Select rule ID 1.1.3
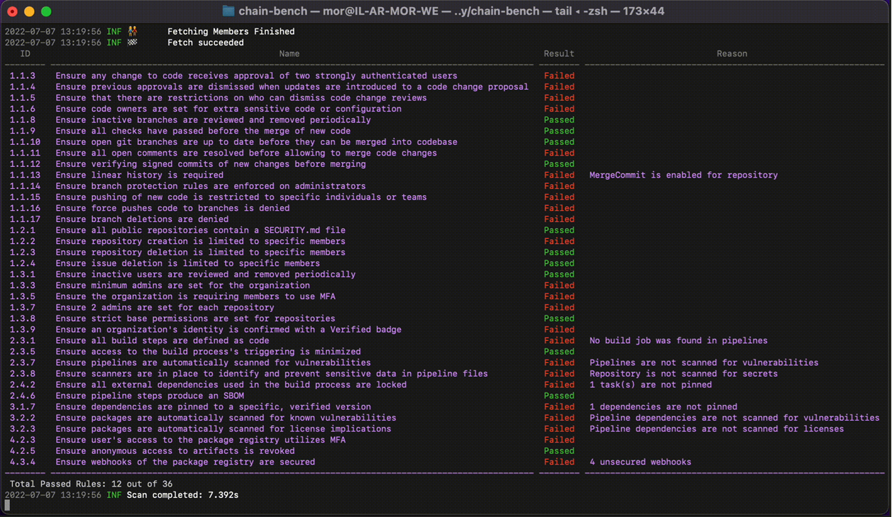Viewport: 892px width, 517px height. click(23, 76)
